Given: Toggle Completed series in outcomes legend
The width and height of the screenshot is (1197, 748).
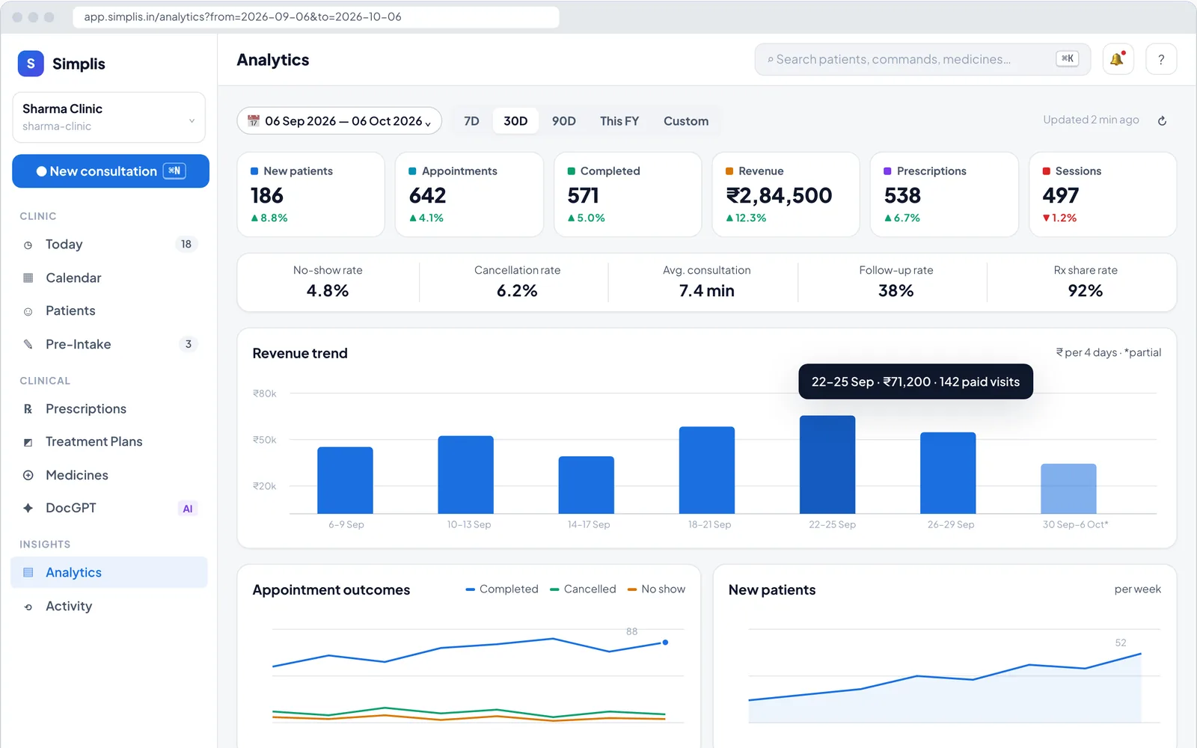Looking at the screenshot, I should pos(502,589).
